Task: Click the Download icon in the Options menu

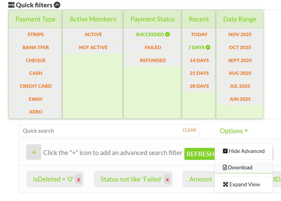Action: [225, 167]
